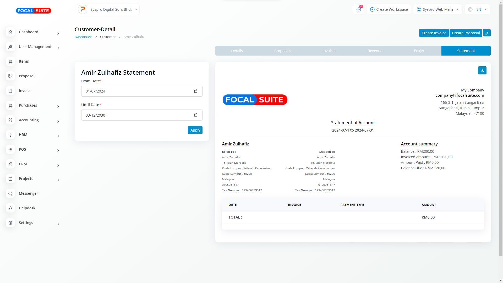Click the Items cart icon in sidebar
The image size is (503, 283).
click(10, 62)
